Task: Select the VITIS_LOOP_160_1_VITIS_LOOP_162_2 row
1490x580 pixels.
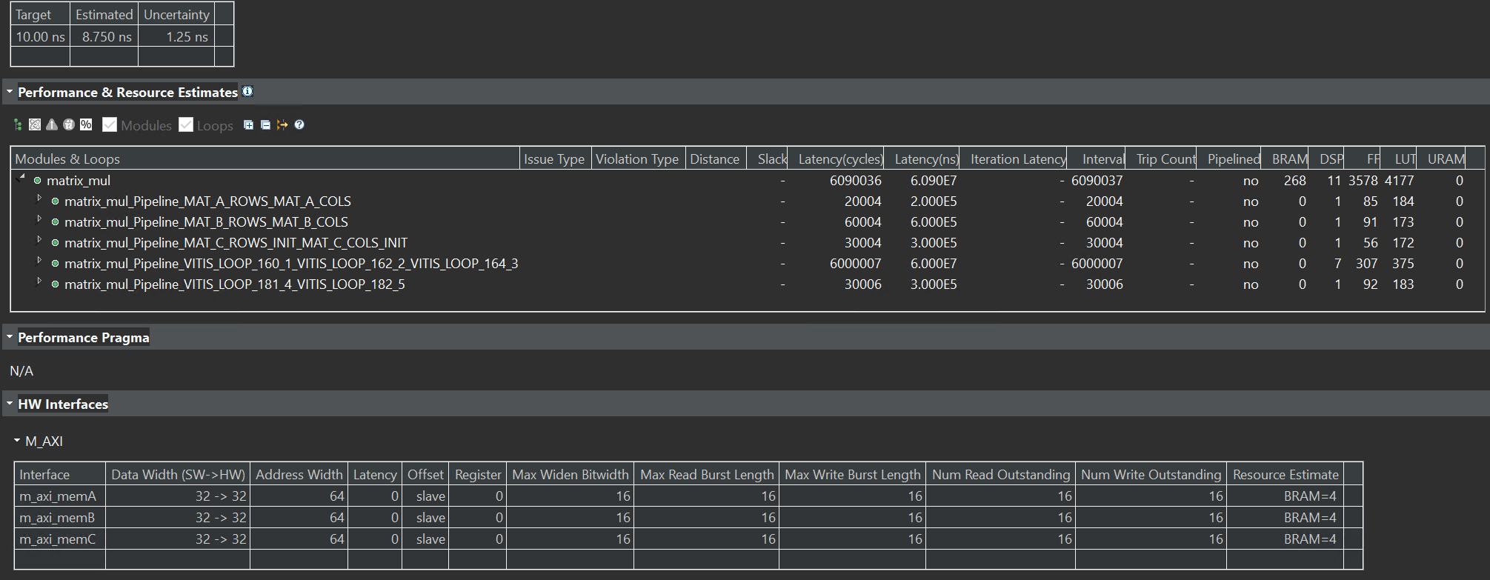Action: point(748,264)
